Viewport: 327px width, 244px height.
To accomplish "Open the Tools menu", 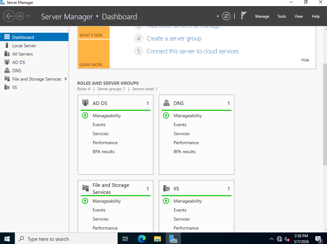I will click(x=282, y=16).
